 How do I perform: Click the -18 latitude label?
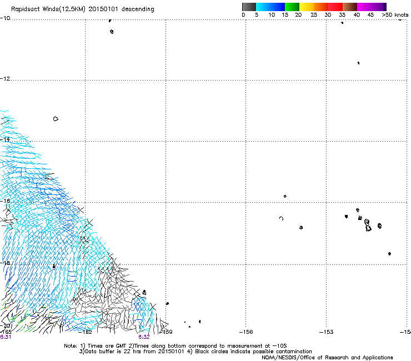5,263
